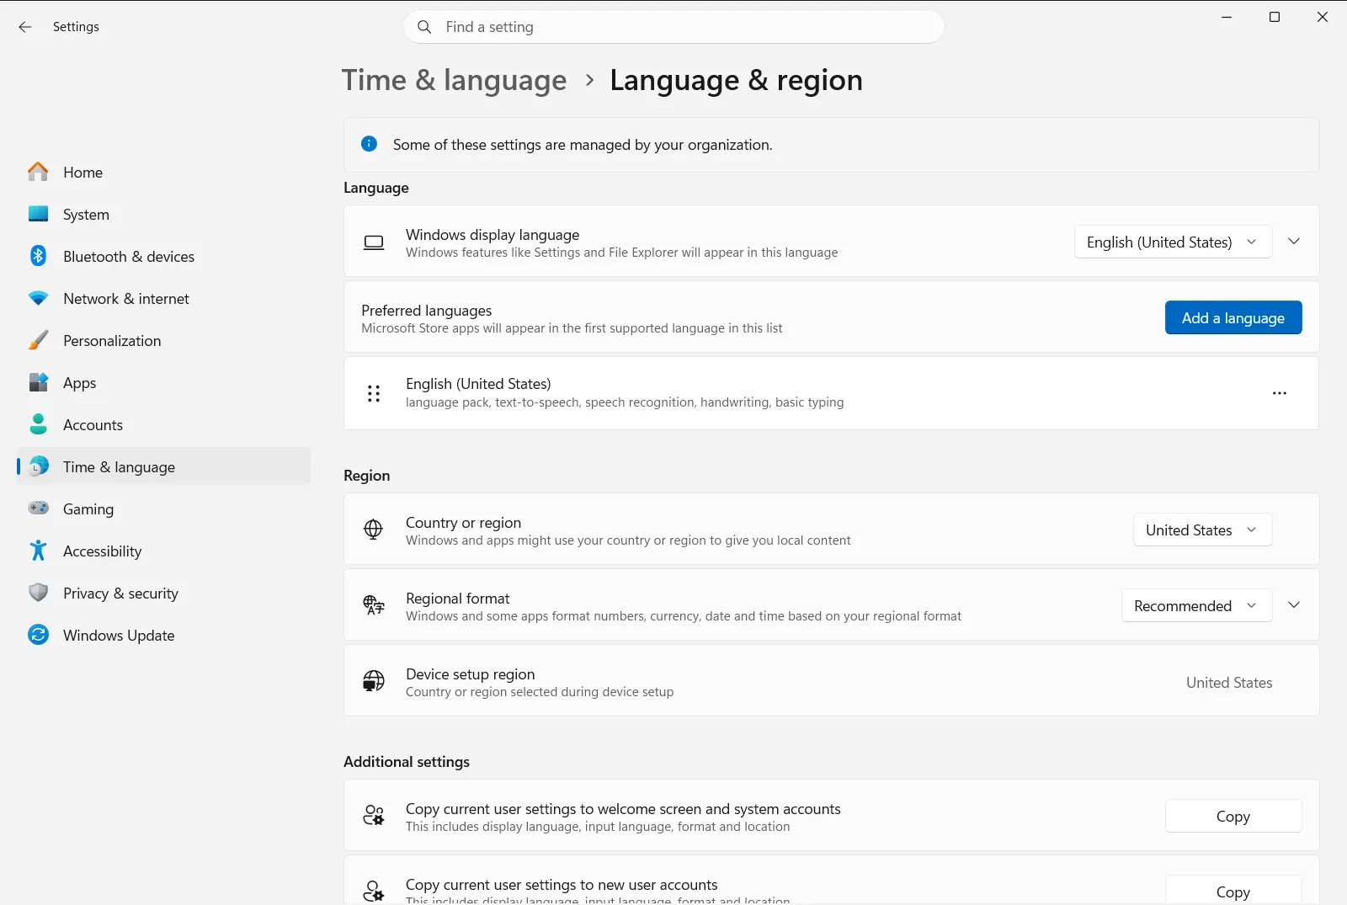
Task: Open Time & language in sidebar
Action: (x=164, y=466)
